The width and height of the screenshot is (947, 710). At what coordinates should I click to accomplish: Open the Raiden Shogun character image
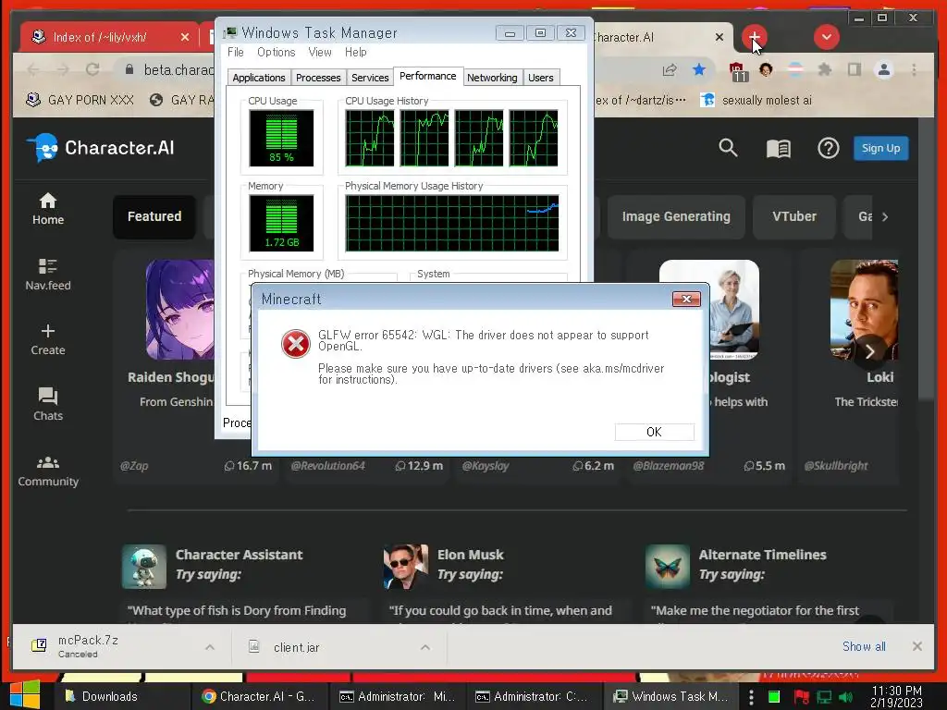click(180, 310)
